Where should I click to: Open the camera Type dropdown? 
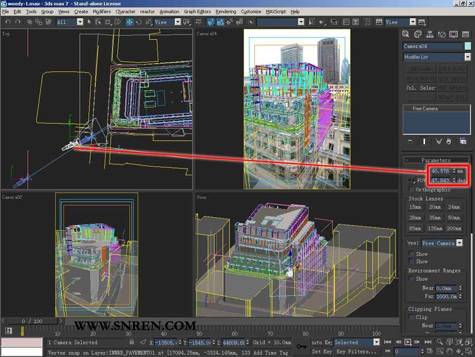coord(459,243)
